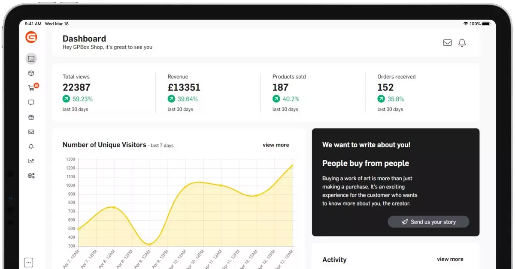Open the chat messages sidebar icon

pos(31,103)
